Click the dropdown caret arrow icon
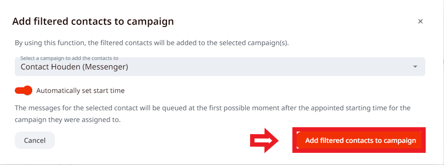444x165 pixels. tap(415, 67)
